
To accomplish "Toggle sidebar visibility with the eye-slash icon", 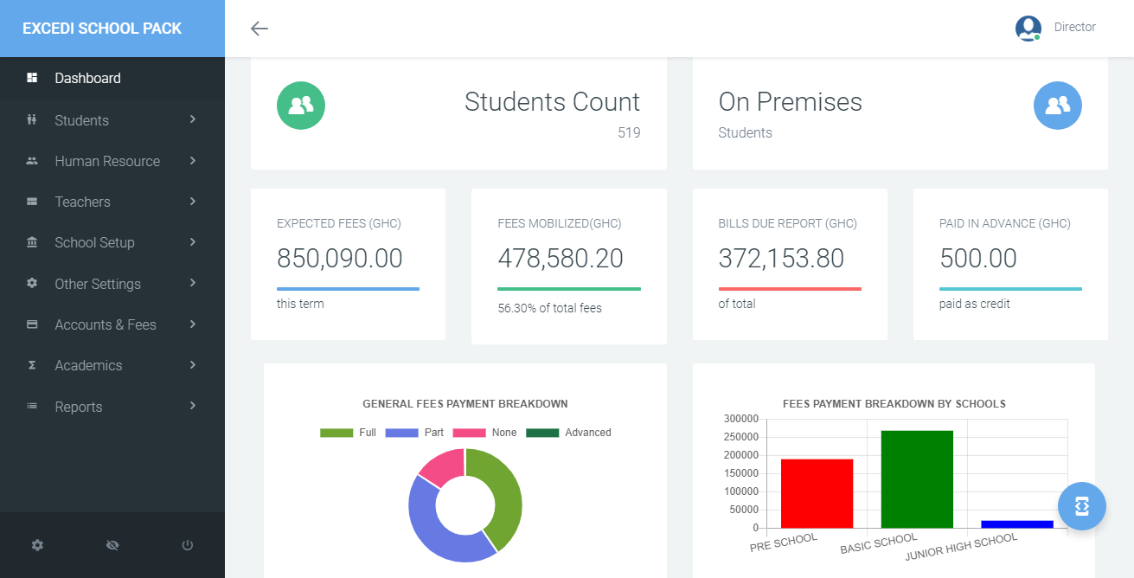I will pos(112,545).
